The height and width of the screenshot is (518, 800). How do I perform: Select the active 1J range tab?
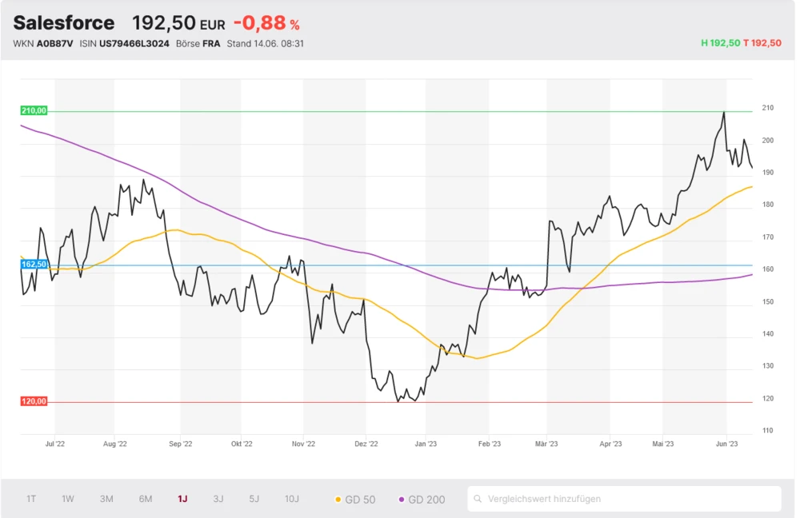tap(182, 499)
